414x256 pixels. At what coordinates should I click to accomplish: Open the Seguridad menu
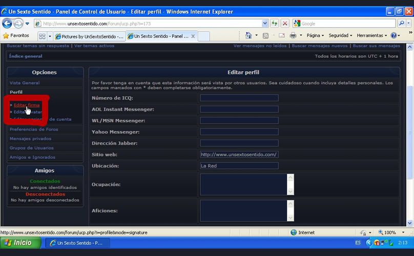340,35
